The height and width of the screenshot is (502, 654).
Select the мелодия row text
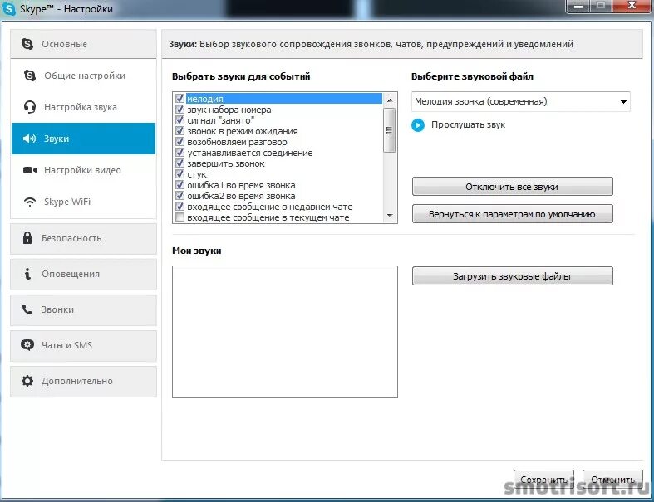(204, 99)
